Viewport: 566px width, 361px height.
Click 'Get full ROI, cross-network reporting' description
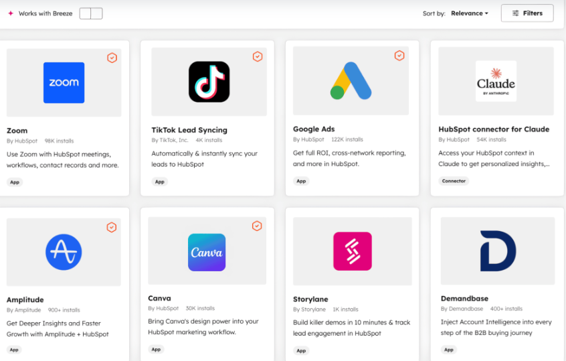point(349,158)
